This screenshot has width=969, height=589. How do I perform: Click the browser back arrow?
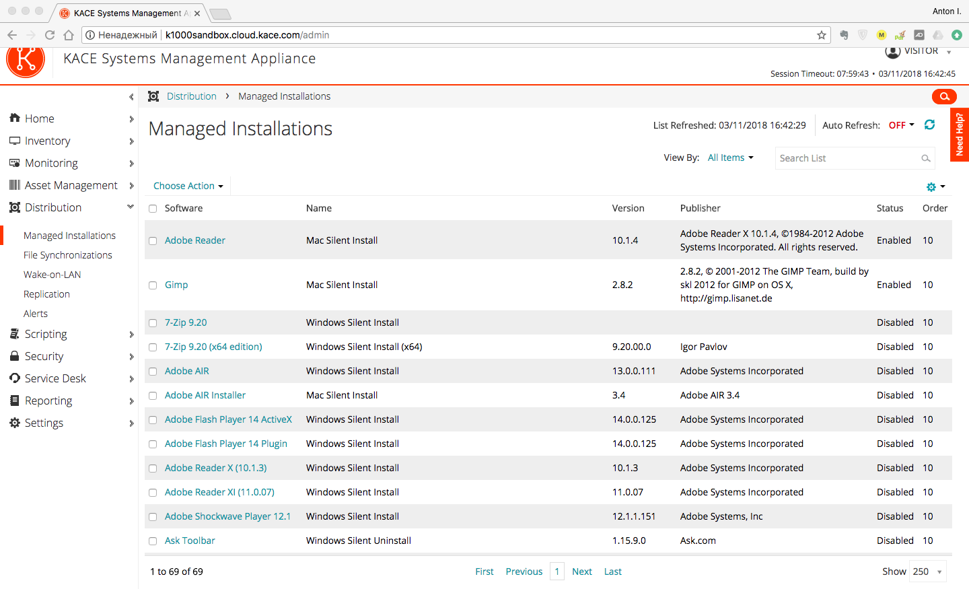pos(12,35)
